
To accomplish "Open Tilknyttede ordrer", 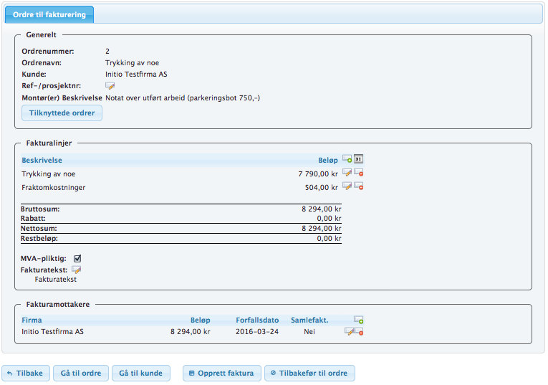I will tap(62, 113).
